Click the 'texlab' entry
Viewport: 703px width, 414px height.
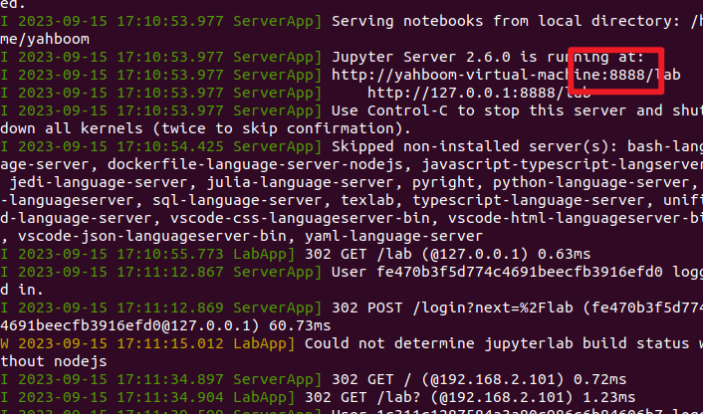click(367, 200)
